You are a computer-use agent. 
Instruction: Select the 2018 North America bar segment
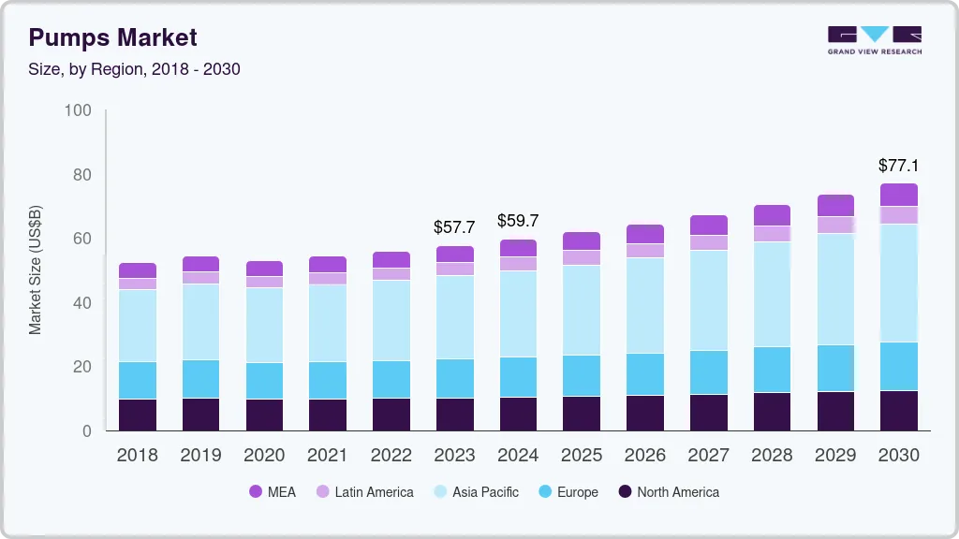pos(138,415)
